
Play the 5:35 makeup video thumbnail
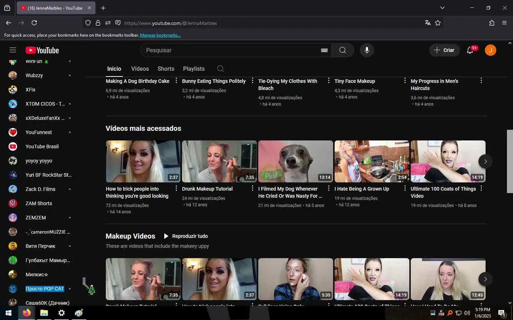pos(296,279)
